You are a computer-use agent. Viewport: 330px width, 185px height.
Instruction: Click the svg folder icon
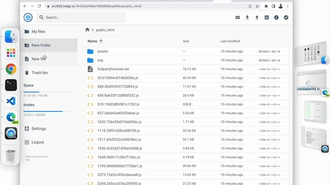coord(90,60)
